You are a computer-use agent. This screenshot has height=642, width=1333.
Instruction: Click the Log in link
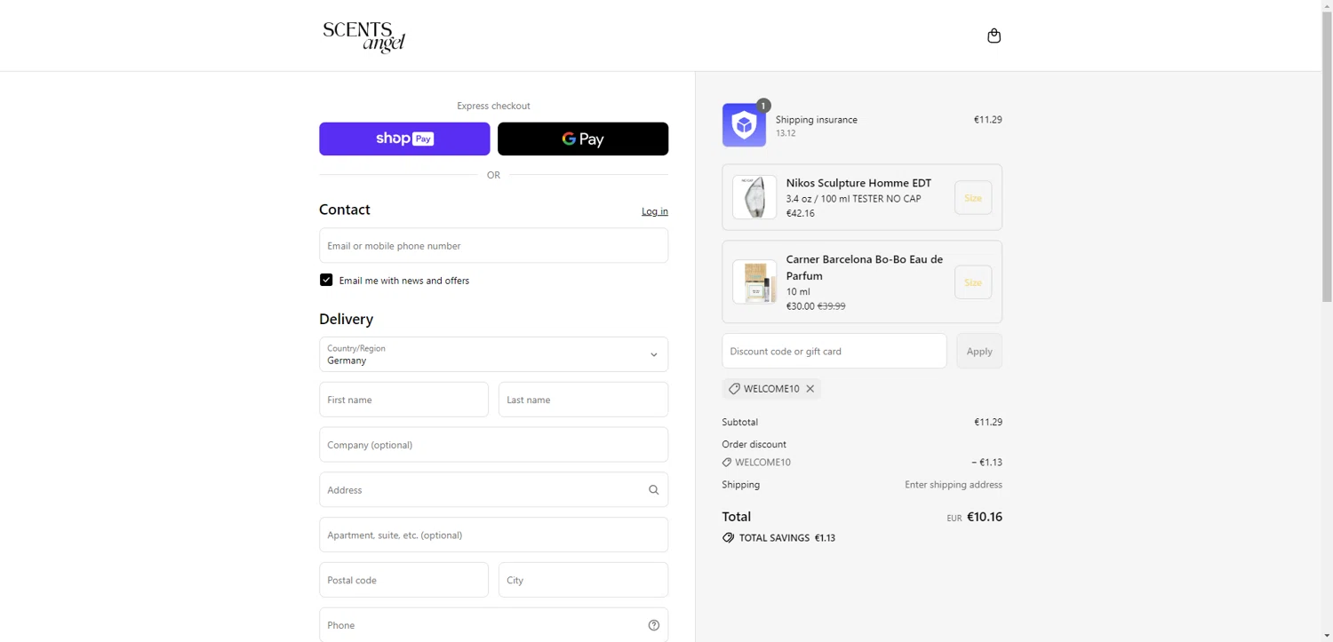pyautogui.click(x=655, y=211)
